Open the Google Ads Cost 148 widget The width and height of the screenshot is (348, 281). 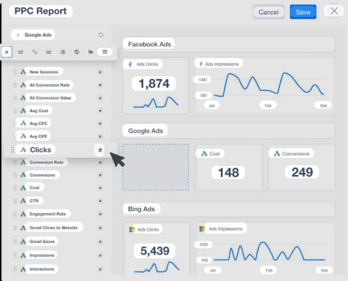point(229,168)
